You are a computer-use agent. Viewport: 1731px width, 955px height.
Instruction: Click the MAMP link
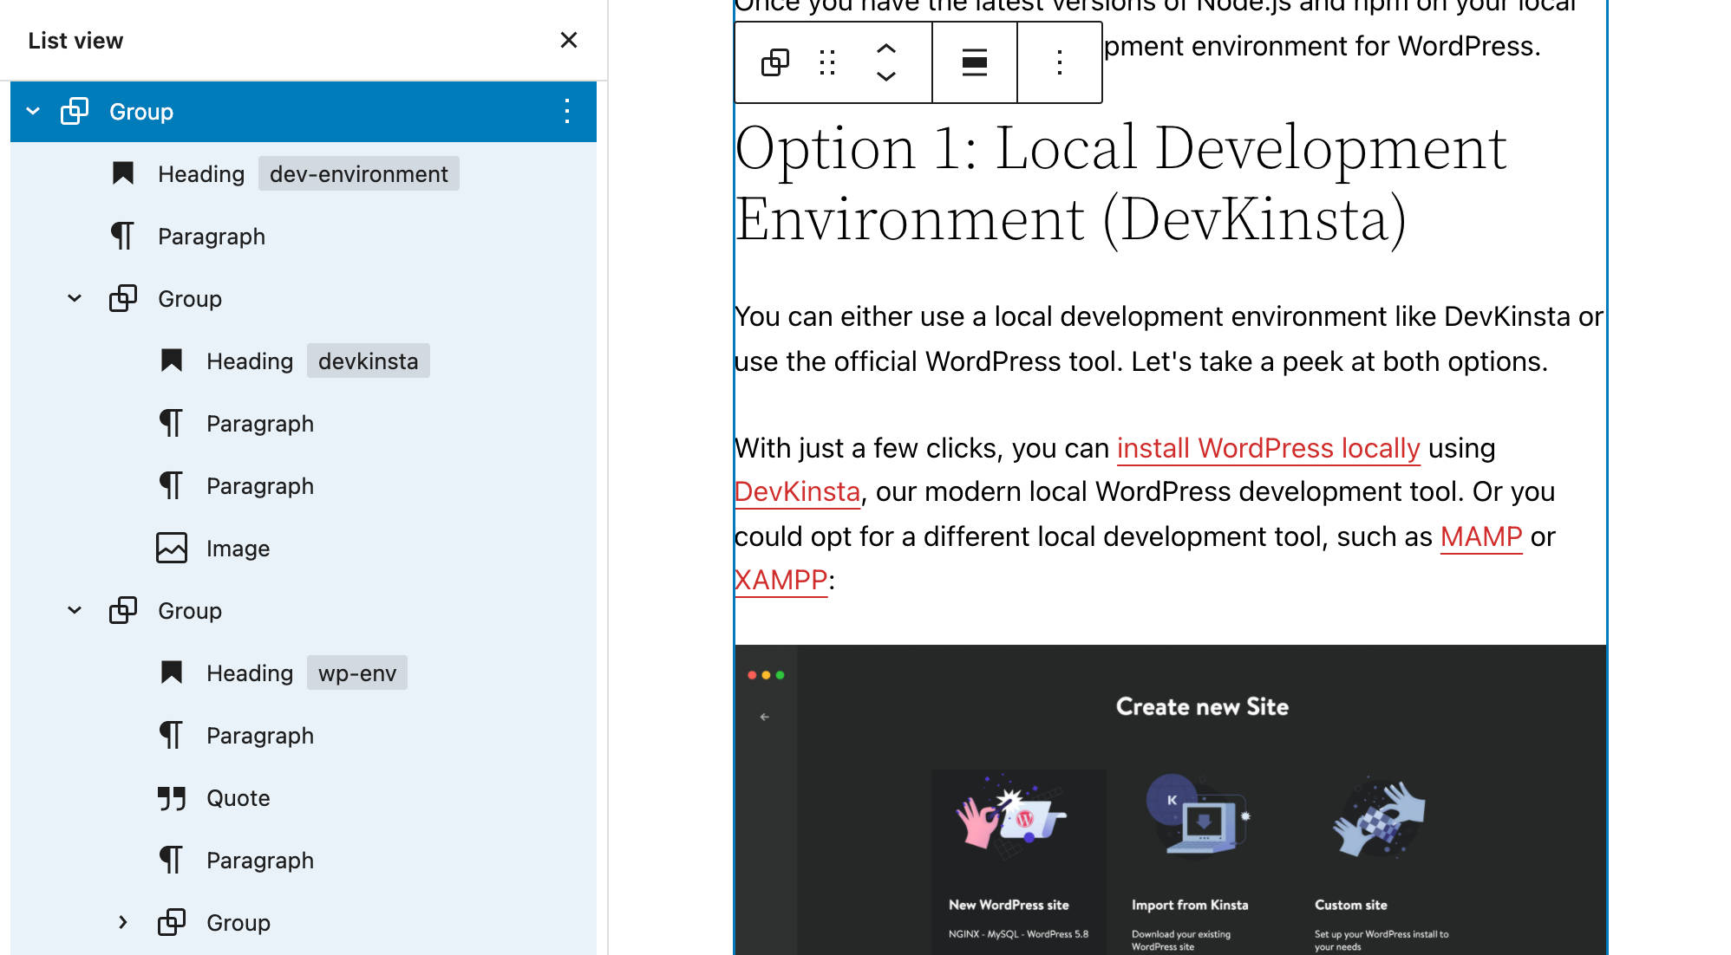click(1480, 536)
